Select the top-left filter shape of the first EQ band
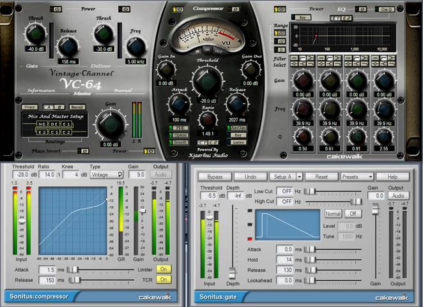Screen dimensions: 423x307 point(295,58)
